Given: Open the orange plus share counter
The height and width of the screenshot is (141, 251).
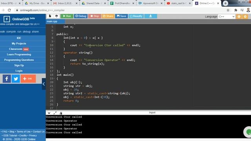Looking at the screenshot, I should [x=28, y=79].
